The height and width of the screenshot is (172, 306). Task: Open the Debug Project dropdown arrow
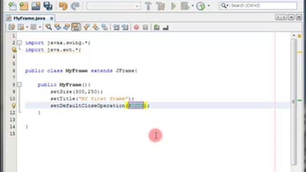[x=193, y=6]
